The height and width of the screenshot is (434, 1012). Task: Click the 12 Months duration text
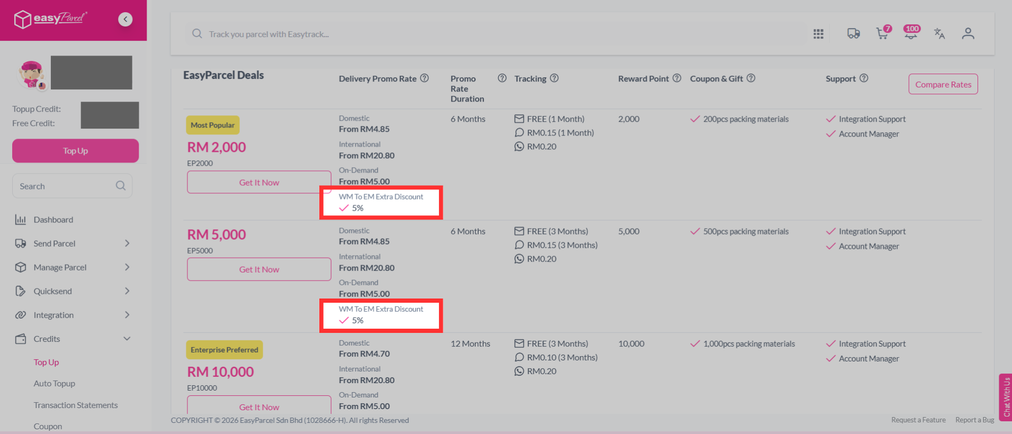click(x=470, y=343)
